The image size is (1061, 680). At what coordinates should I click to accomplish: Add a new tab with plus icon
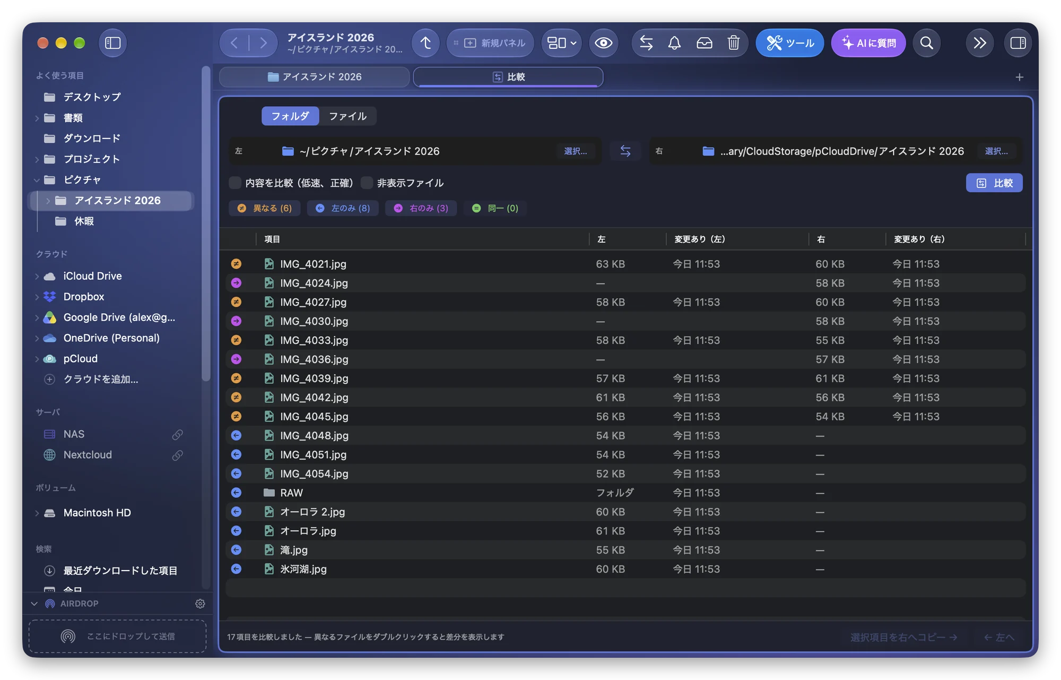(x=1020, y=77)
